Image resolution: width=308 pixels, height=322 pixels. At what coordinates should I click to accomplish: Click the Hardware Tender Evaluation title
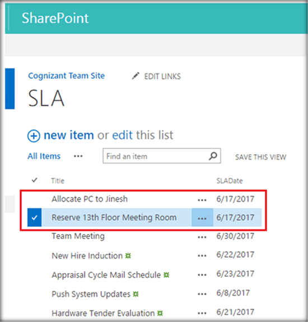tap(103, 314)
